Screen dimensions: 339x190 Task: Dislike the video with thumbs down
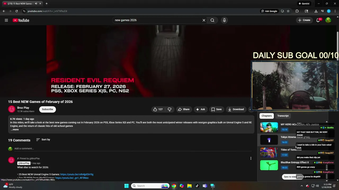pyautogui.click(x=170, y=109)
